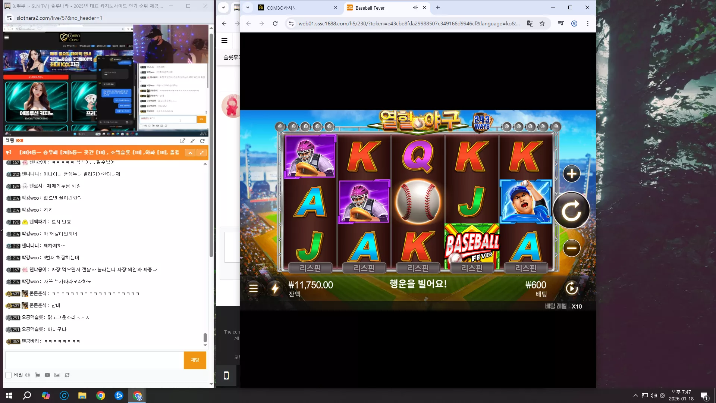This screenshot has width=716, height=403.
Task: Respin the third reel with 리스핀
Action: (x=418, y=268)
